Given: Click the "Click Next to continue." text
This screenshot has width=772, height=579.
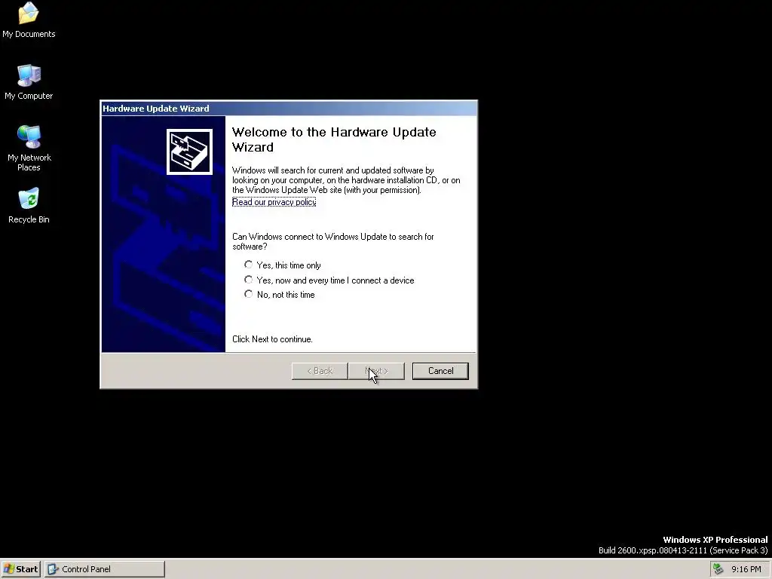Looking at the screenshot, I should click(272, 339).
